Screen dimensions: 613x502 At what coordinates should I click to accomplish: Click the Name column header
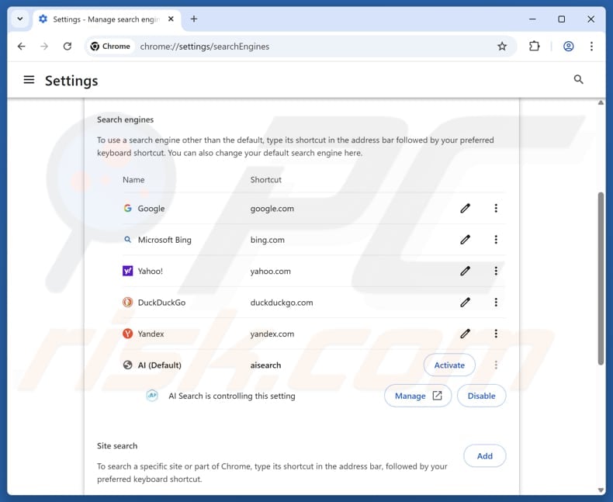133,180
